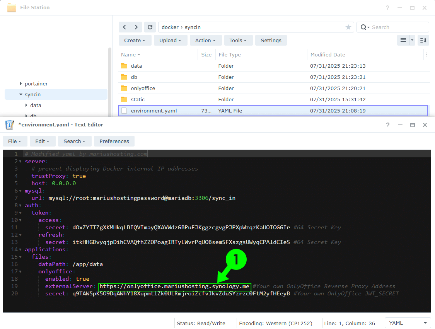Sort file list by File Type column

[261, 55]
